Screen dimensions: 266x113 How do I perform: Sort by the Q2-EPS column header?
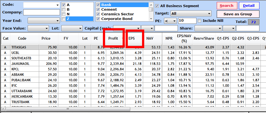[238, 38]
